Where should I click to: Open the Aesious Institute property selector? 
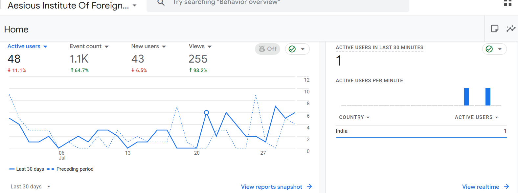[72, 6]
